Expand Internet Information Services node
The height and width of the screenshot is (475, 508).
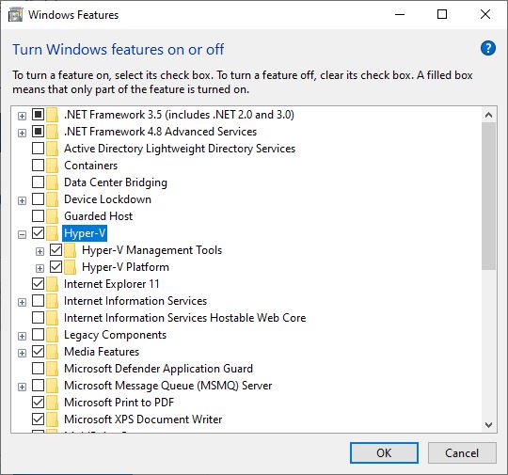(x=22, y=302)
